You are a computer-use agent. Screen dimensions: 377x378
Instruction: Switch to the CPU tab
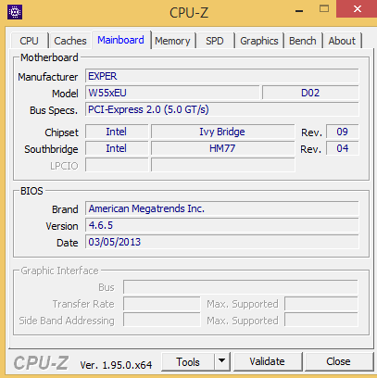[x=30, y=41]
